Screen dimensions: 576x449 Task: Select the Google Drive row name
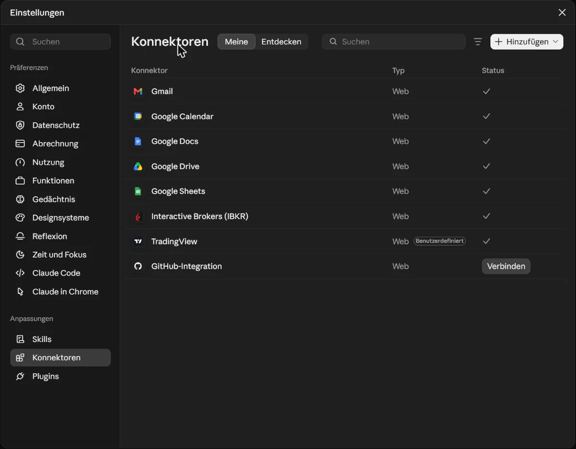pos(175,166)
